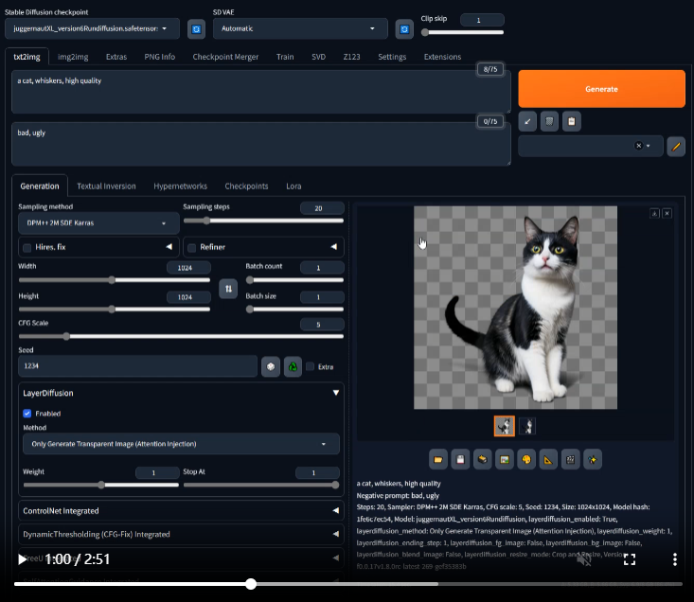This screenshot has width=694, height=602.
Task: Select the second gallery thumbnail
Action: (526, 426)
